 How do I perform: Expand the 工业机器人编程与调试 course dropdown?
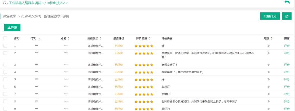tap(26, 3)
